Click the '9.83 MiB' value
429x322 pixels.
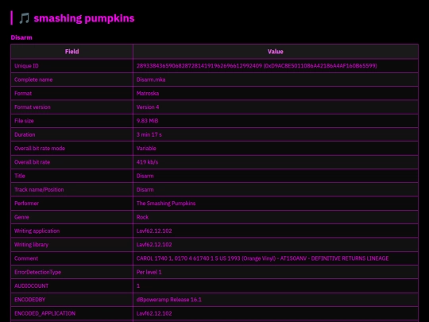pyautogui.click(x=147, y=121)
